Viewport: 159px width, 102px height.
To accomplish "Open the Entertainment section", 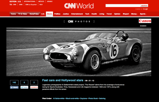I will [77, 14].
